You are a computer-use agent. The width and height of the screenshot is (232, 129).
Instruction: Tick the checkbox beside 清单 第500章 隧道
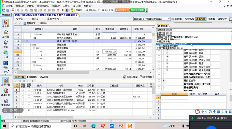pos(159,63)
